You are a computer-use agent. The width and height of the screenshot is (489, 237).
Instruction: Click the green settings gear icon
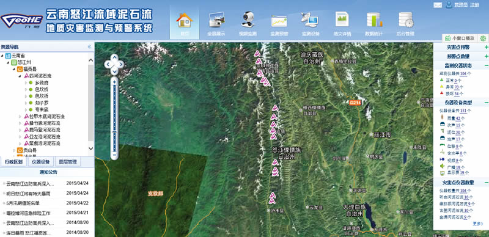click(483, 38)
